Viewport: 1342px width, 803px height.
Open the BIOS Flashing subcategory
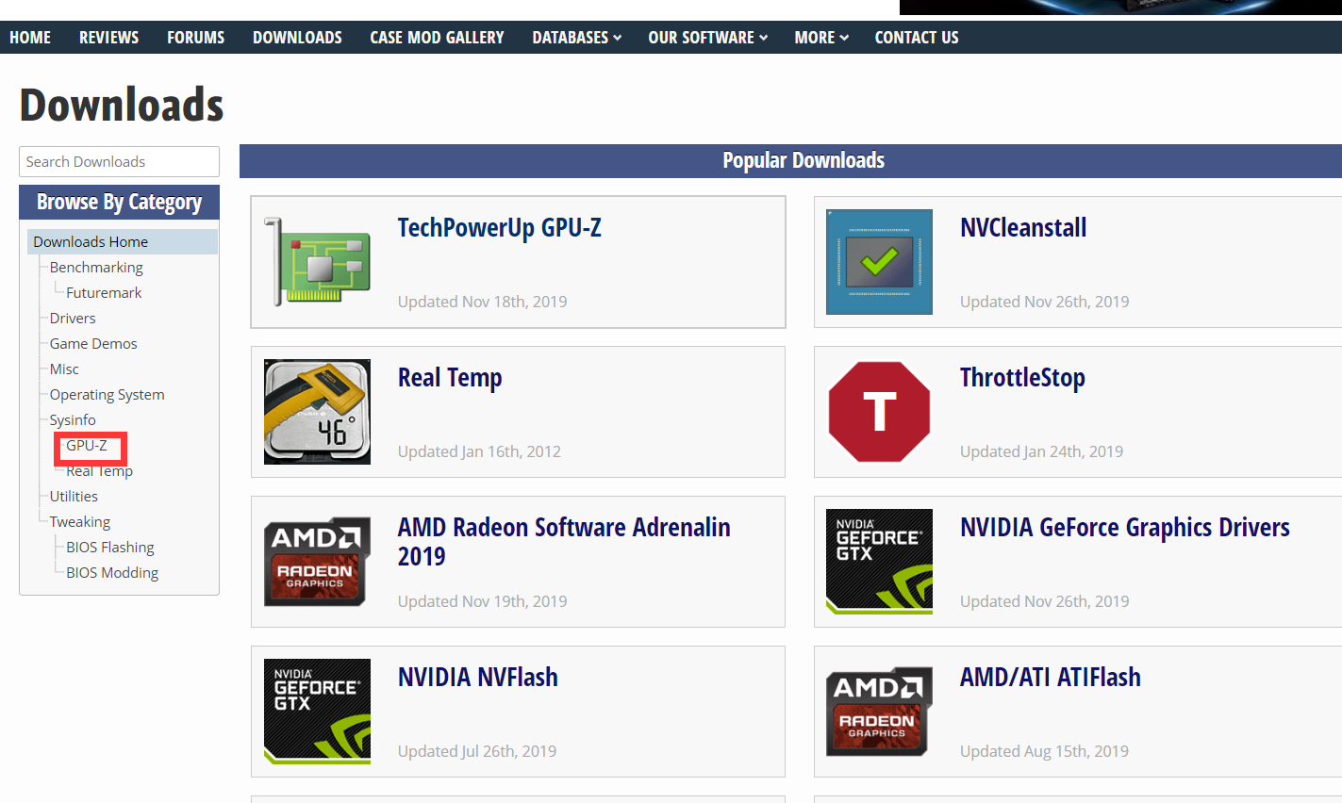(110, 548)
